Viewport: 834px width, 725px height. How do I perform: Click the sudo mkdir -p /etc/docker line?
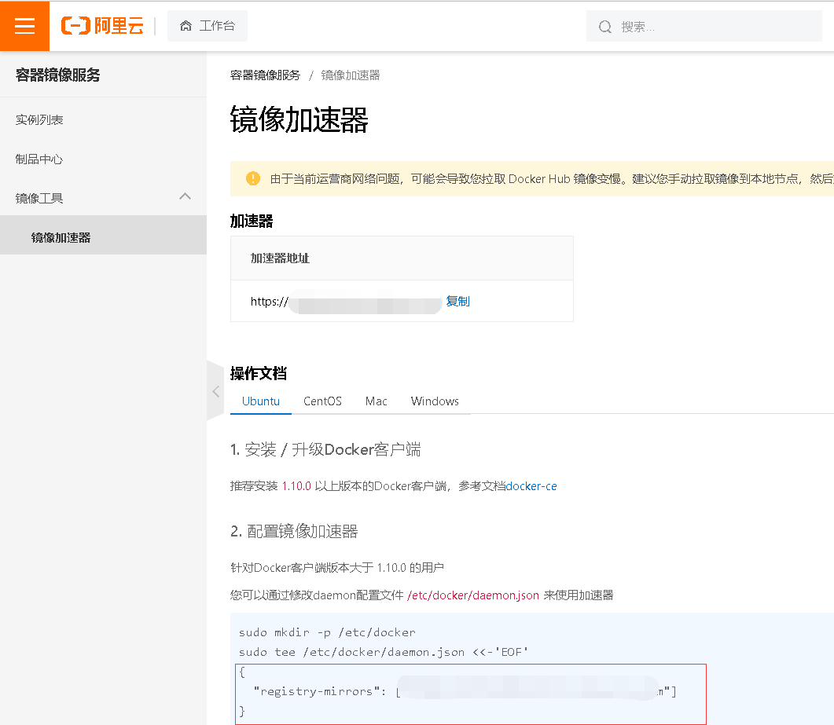[327, 632]
